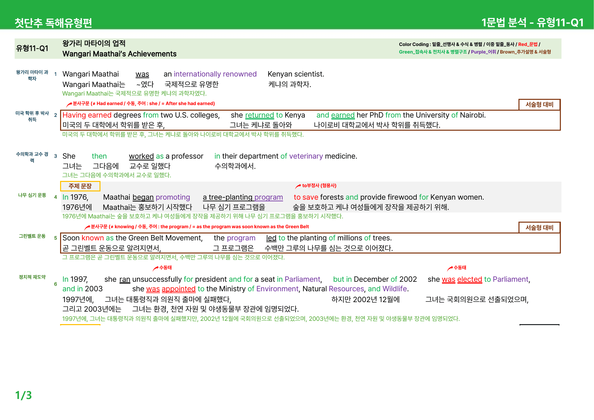Viewport: 594px width, 420px height.
Task: Click the '서술형 대비' box above sentence 2
Action: 539,104
